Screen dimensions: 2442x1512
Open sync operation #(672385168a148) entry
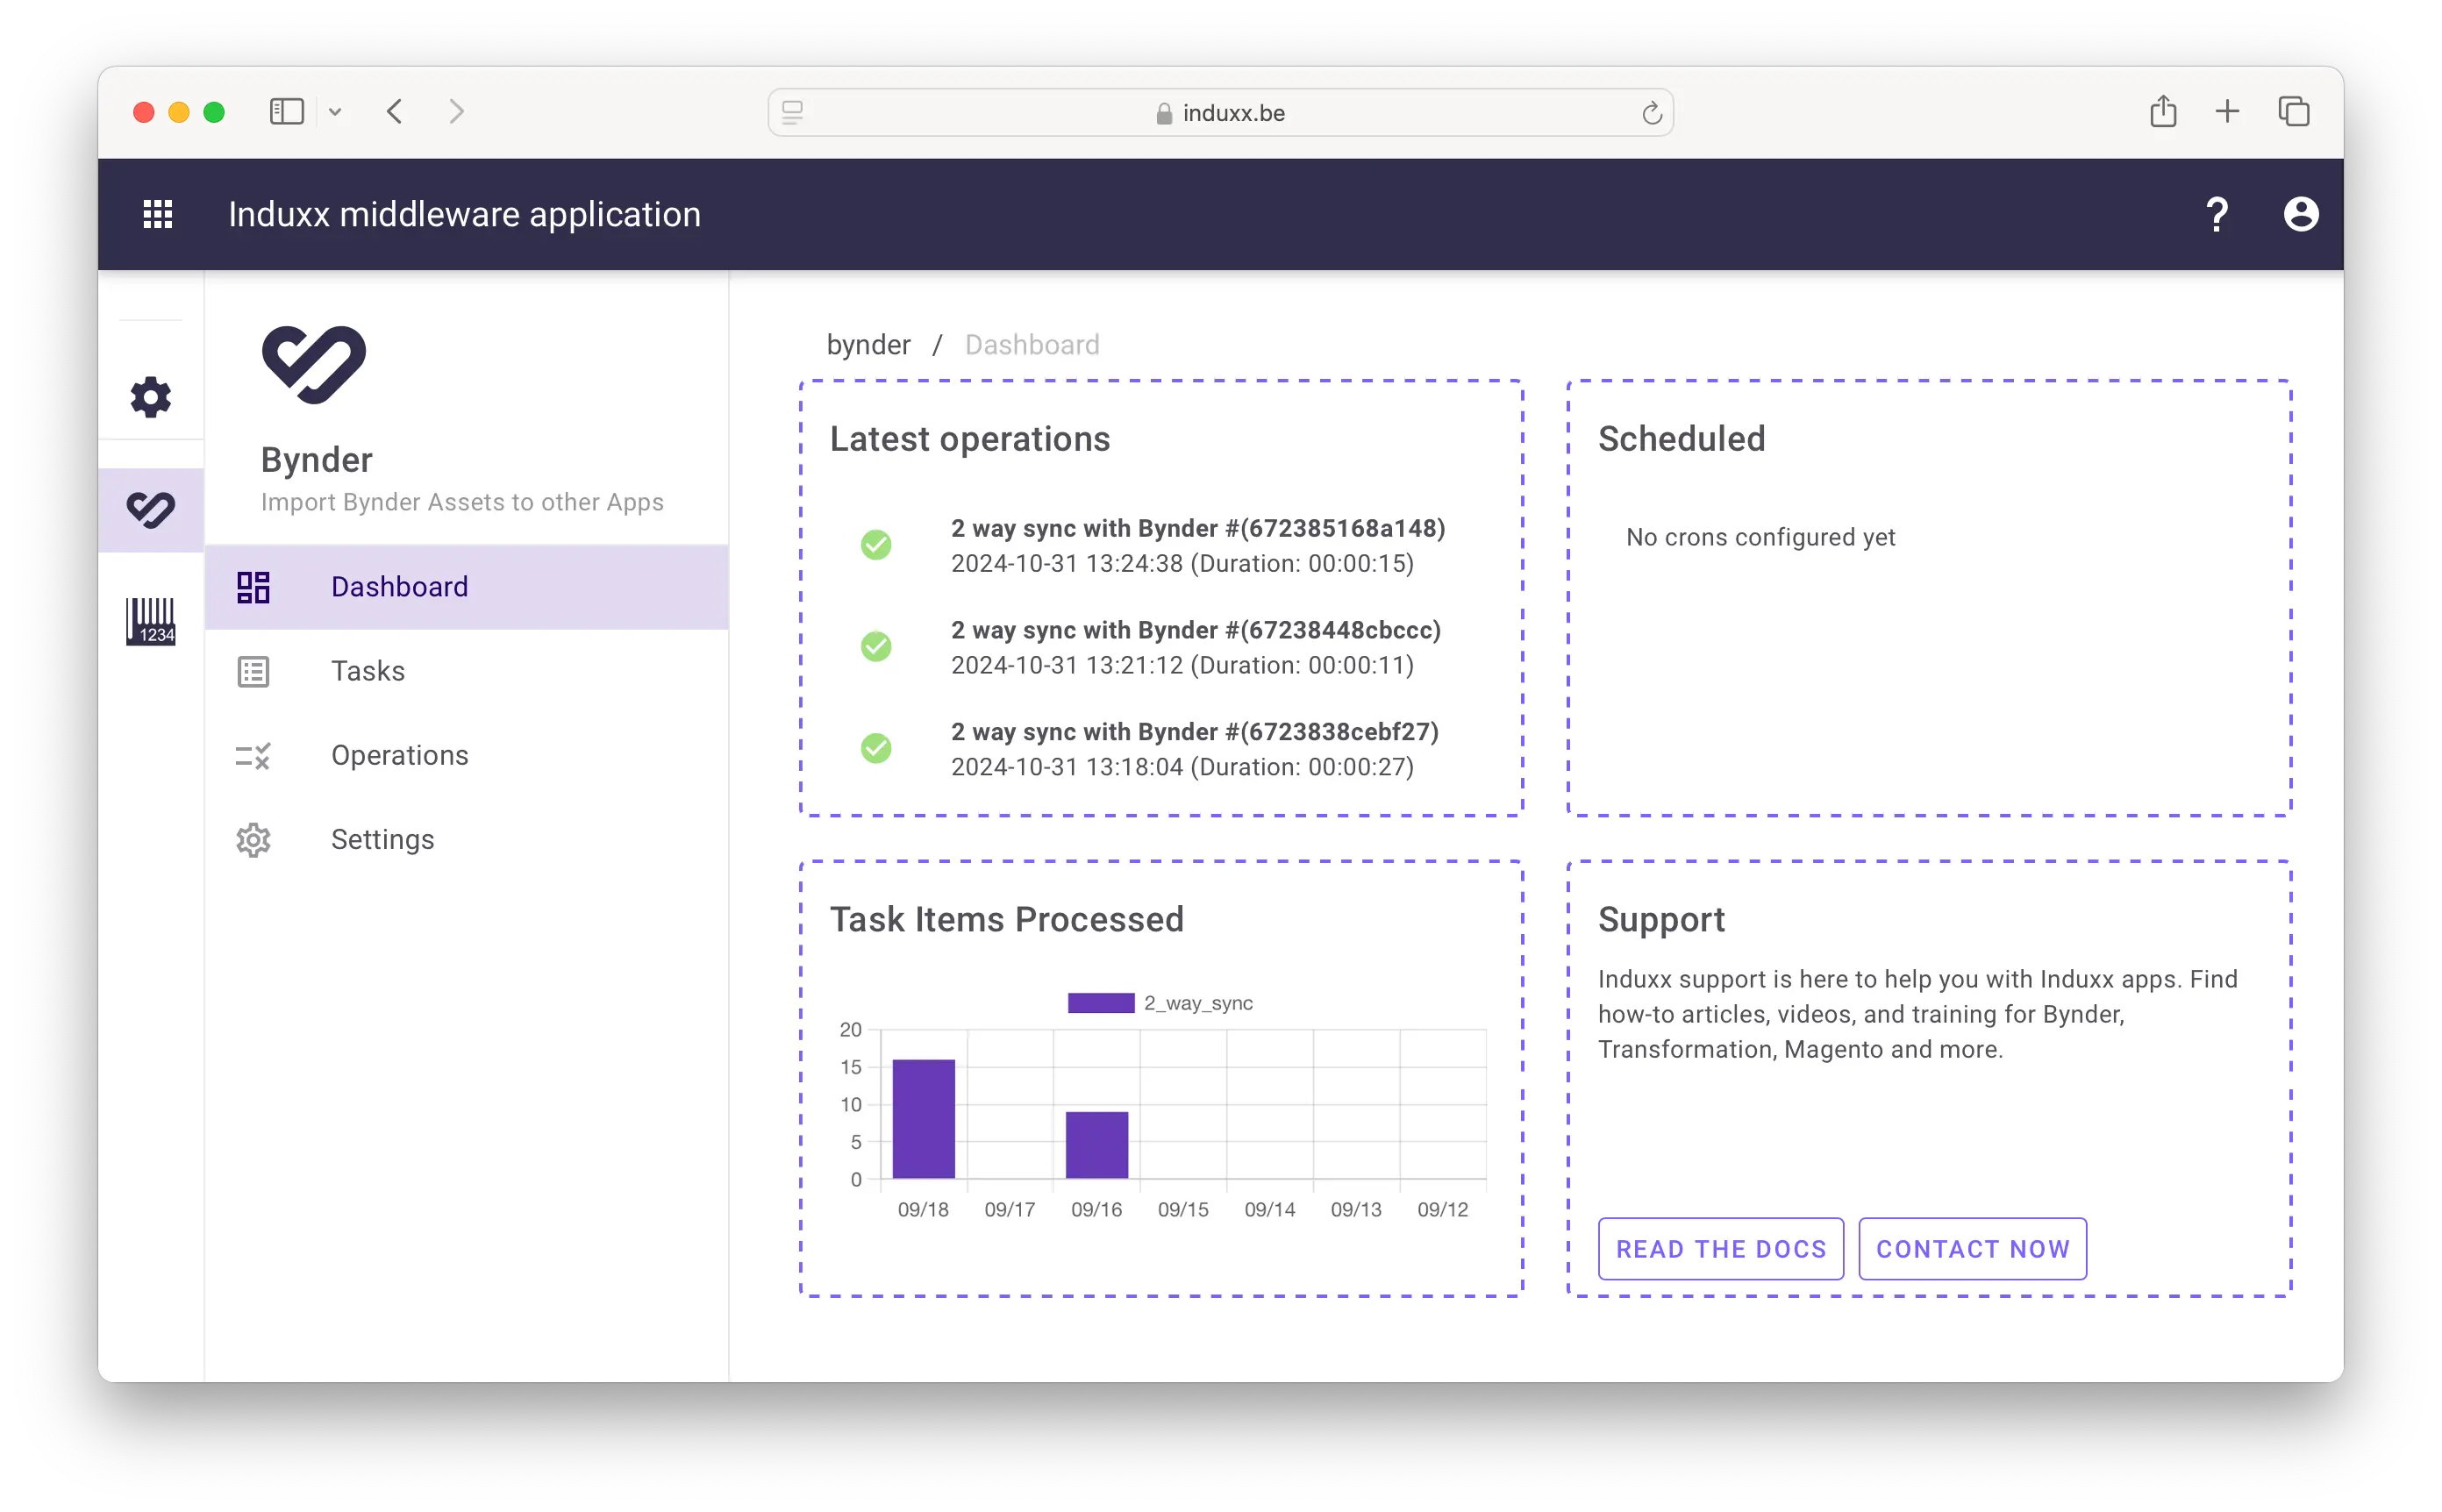pyautogui.click(x=1197, y=529)
